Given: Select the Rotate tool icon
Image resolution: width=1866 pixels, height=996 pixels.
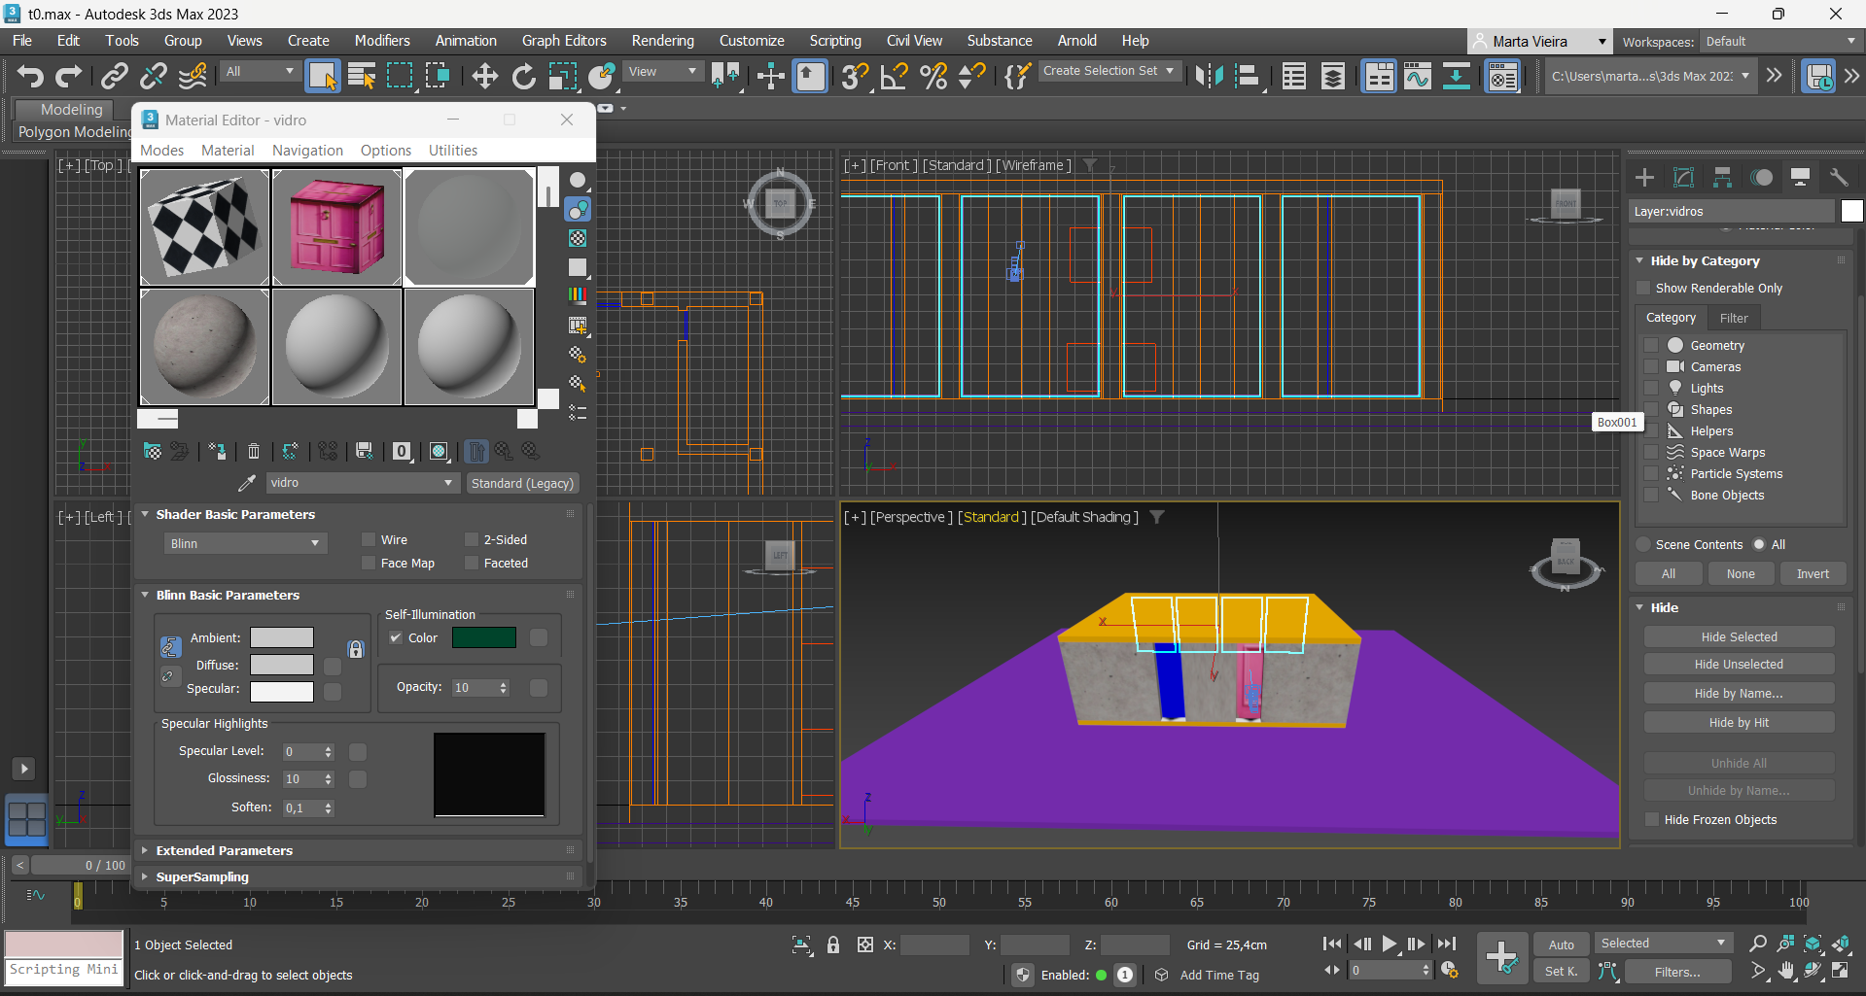Looking at the screenshot, I should click(523, 76).
